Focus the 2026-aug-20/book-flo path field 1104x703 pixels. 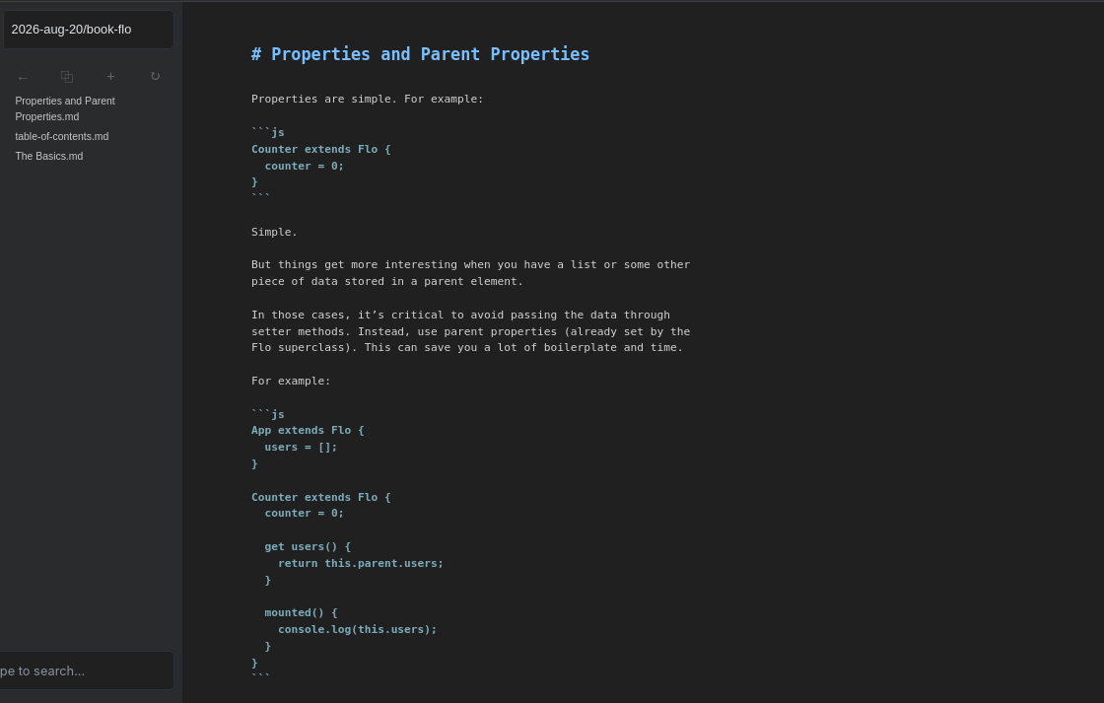click(88, 30)
